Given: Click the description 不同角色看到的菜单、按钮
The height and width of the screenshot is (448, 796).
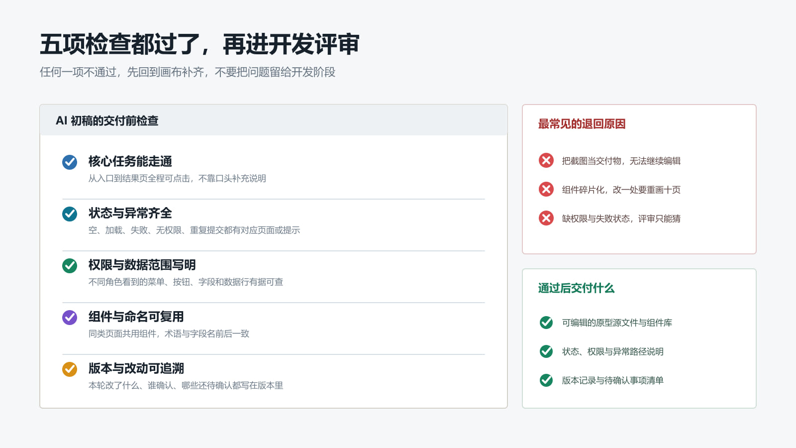Looking at the screenshot, I should pyautogui.click(x=186, y=282).
